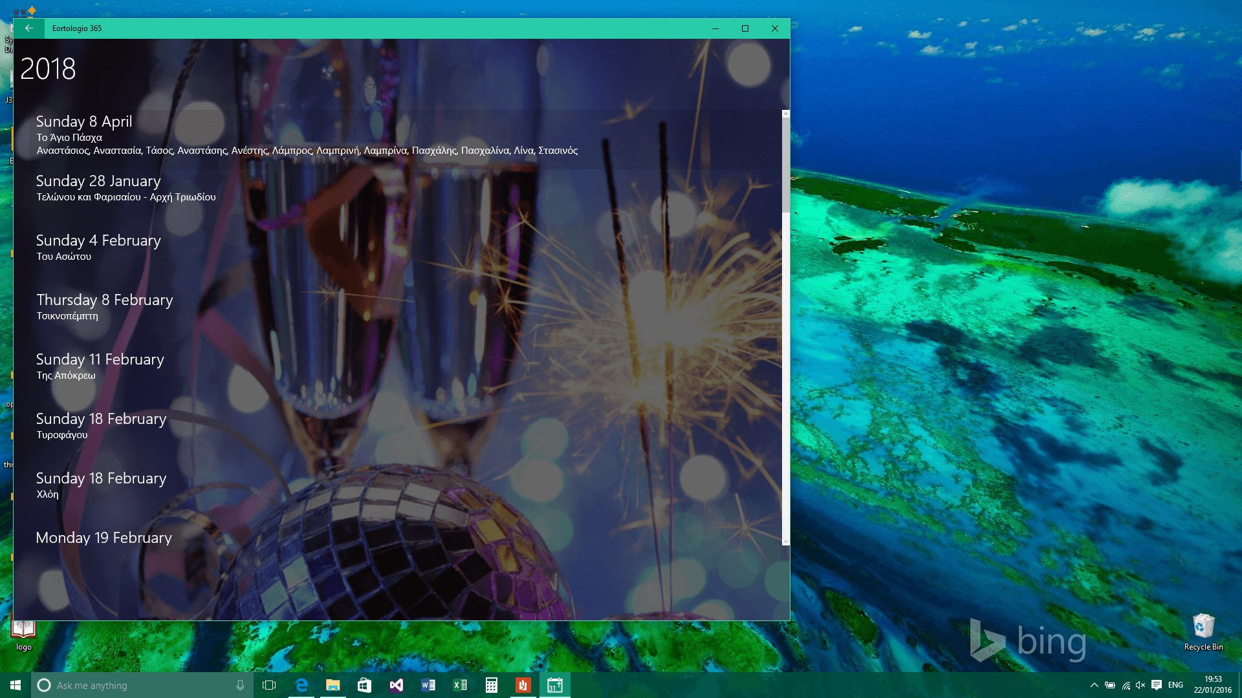Open the Calculator taskbar icon
This screenshot has height=698, width=1242.
click(491, 685)
